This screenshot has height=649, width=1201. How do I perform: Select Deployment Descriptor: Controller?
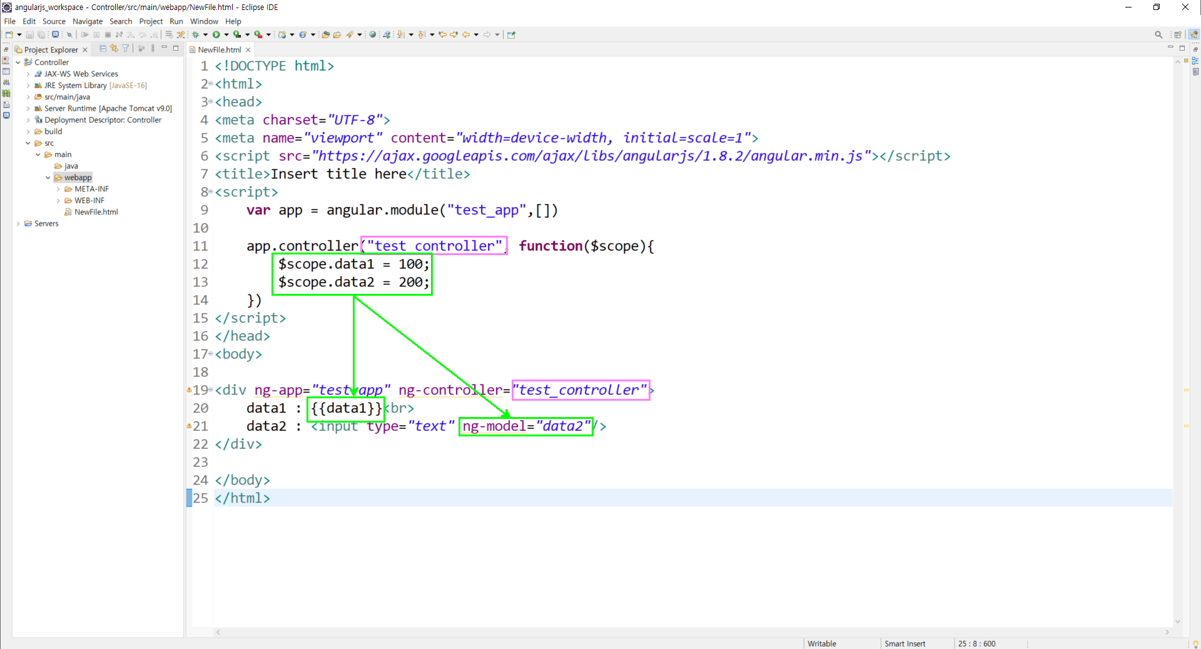[103, 120]
